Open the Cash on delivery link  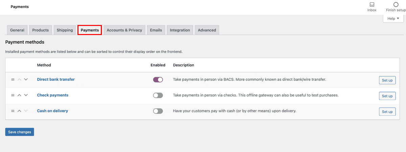52,111
